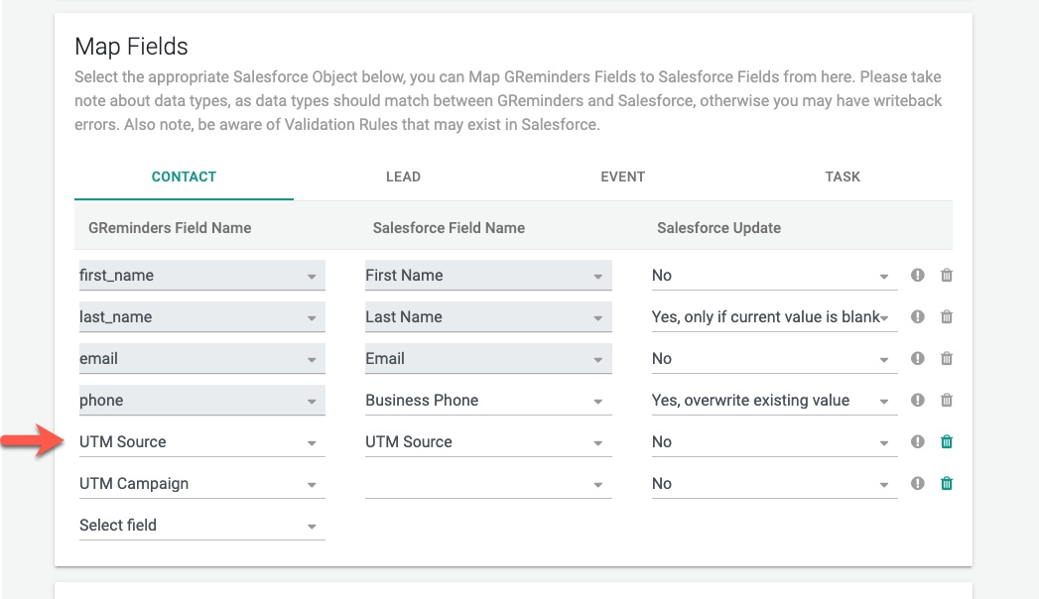This screenshot has height=599, width=1039.
Task: Open the TASK tab
Action: [843, 177]
